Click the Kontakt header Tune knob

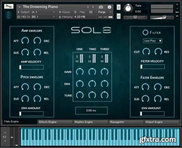(128, 8)
